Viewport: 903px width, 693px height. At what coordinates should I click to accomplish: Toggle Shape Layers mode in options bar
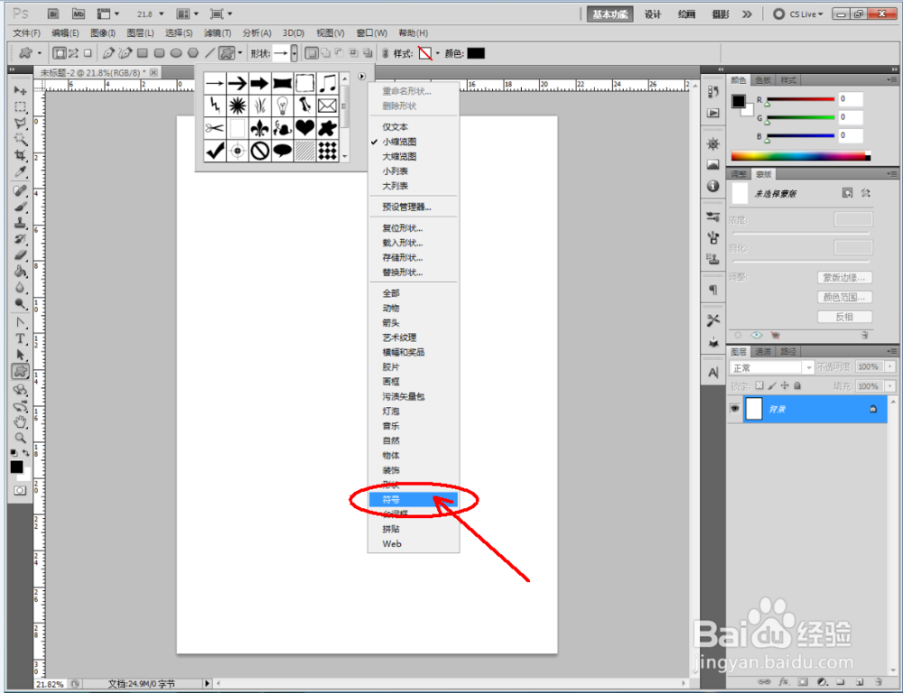(59, 53)
